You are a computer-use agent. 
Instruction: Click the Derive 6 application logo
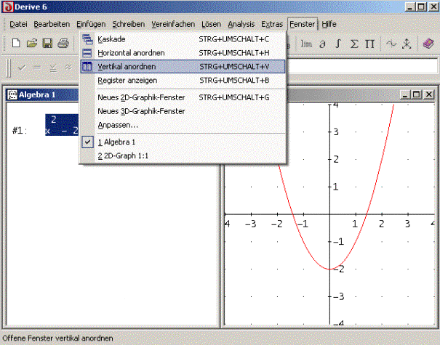[7, 7]
